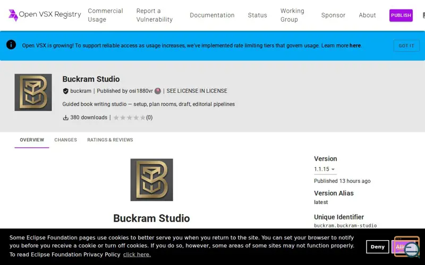Open the Open VSX Registry logo home link

(45, 15)
